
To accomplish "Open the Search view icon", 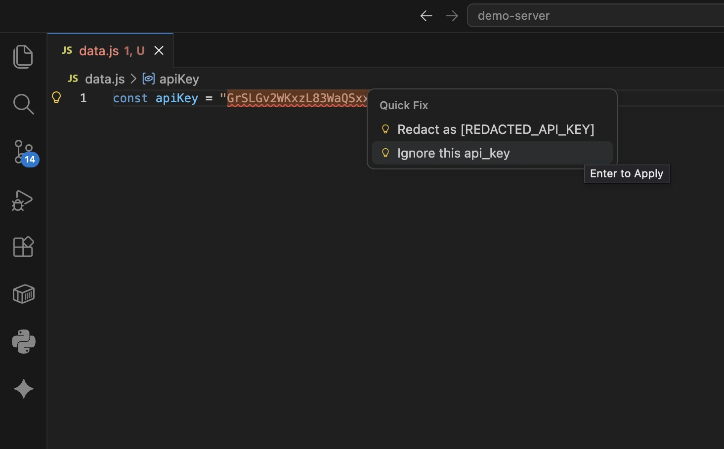I will point(23,104).
